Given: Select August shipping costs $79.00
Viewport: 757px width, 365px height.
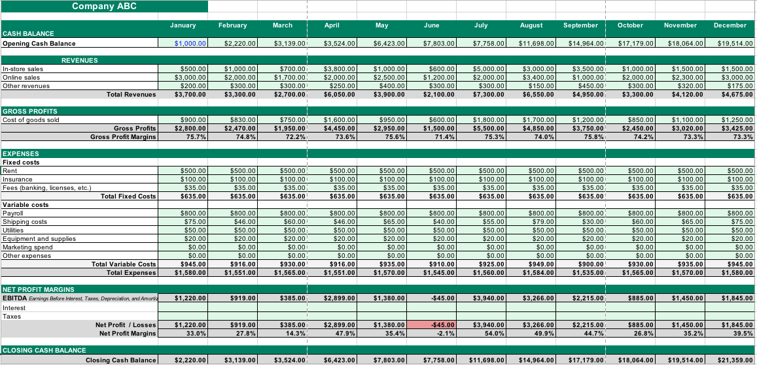Looking at the screenshot, I should pos(531,221).
